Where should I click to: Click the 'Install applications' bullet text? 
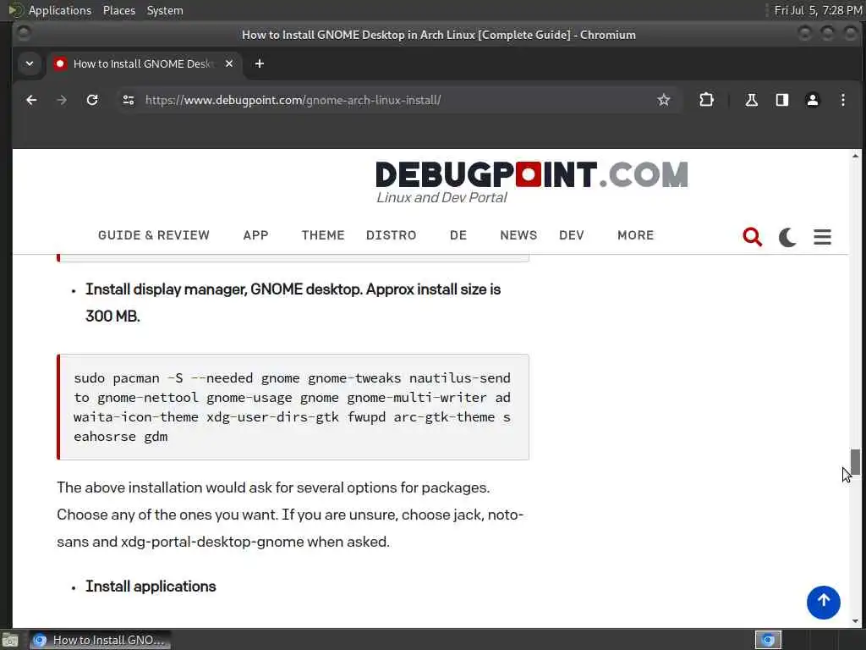151,587
